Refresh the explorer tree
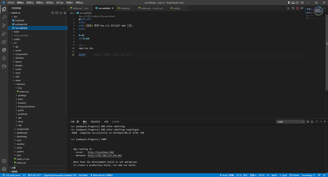 [x=61, y=13]
